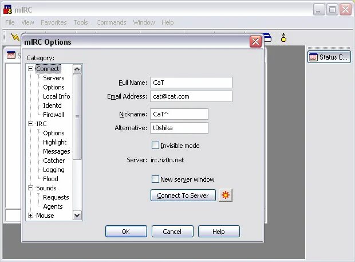This screenshot has height=262, width=355.
Task: Collapse the Sounds category node
Action: 30,188
